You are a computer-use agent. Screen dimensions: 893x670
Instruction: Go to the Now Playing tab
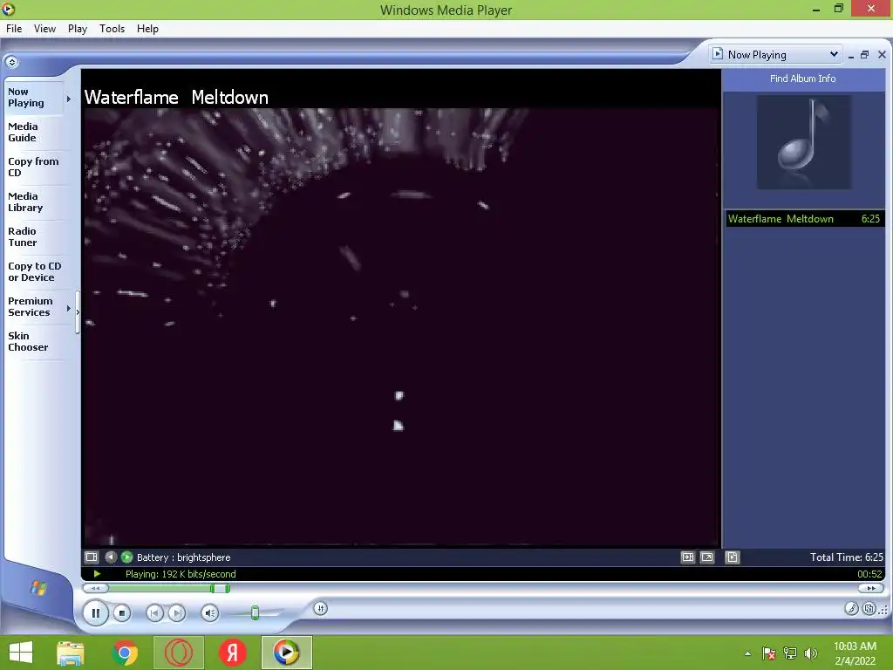(32, 98)
